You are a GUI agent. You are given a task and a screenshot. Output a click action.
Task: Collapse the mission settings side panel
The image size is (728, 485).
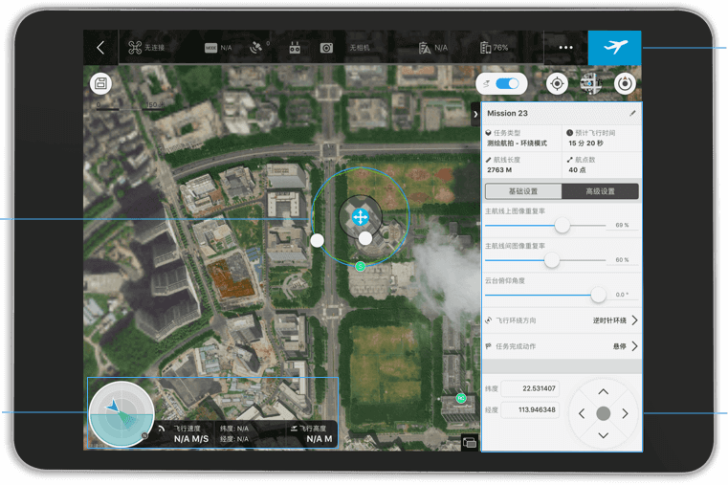[475, 114]
